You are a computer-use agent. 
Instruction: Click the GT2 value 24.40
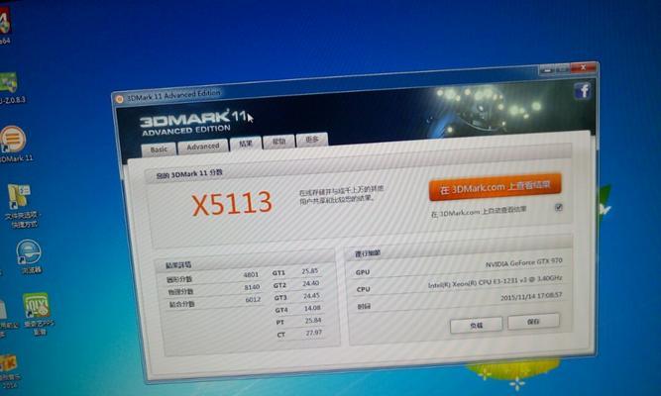coord(311,283)
